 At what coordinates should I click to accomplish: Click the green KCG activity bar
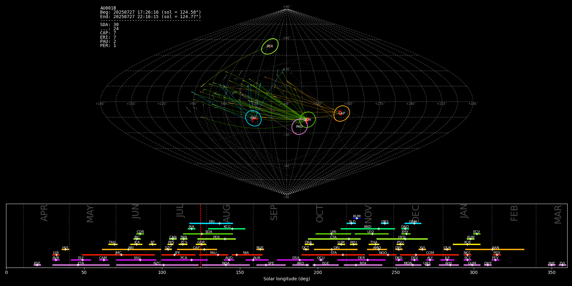227,229
